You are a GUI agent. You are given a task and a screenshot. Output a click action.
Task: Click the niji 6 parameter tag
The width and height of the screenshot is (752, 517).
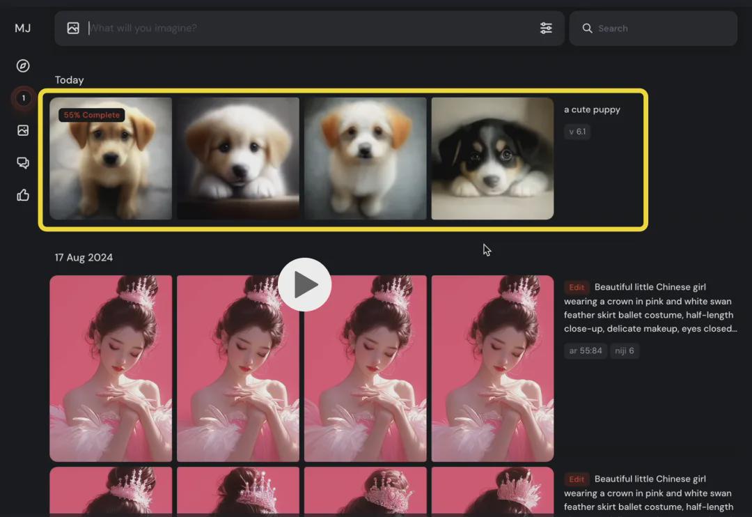point(625,350)
